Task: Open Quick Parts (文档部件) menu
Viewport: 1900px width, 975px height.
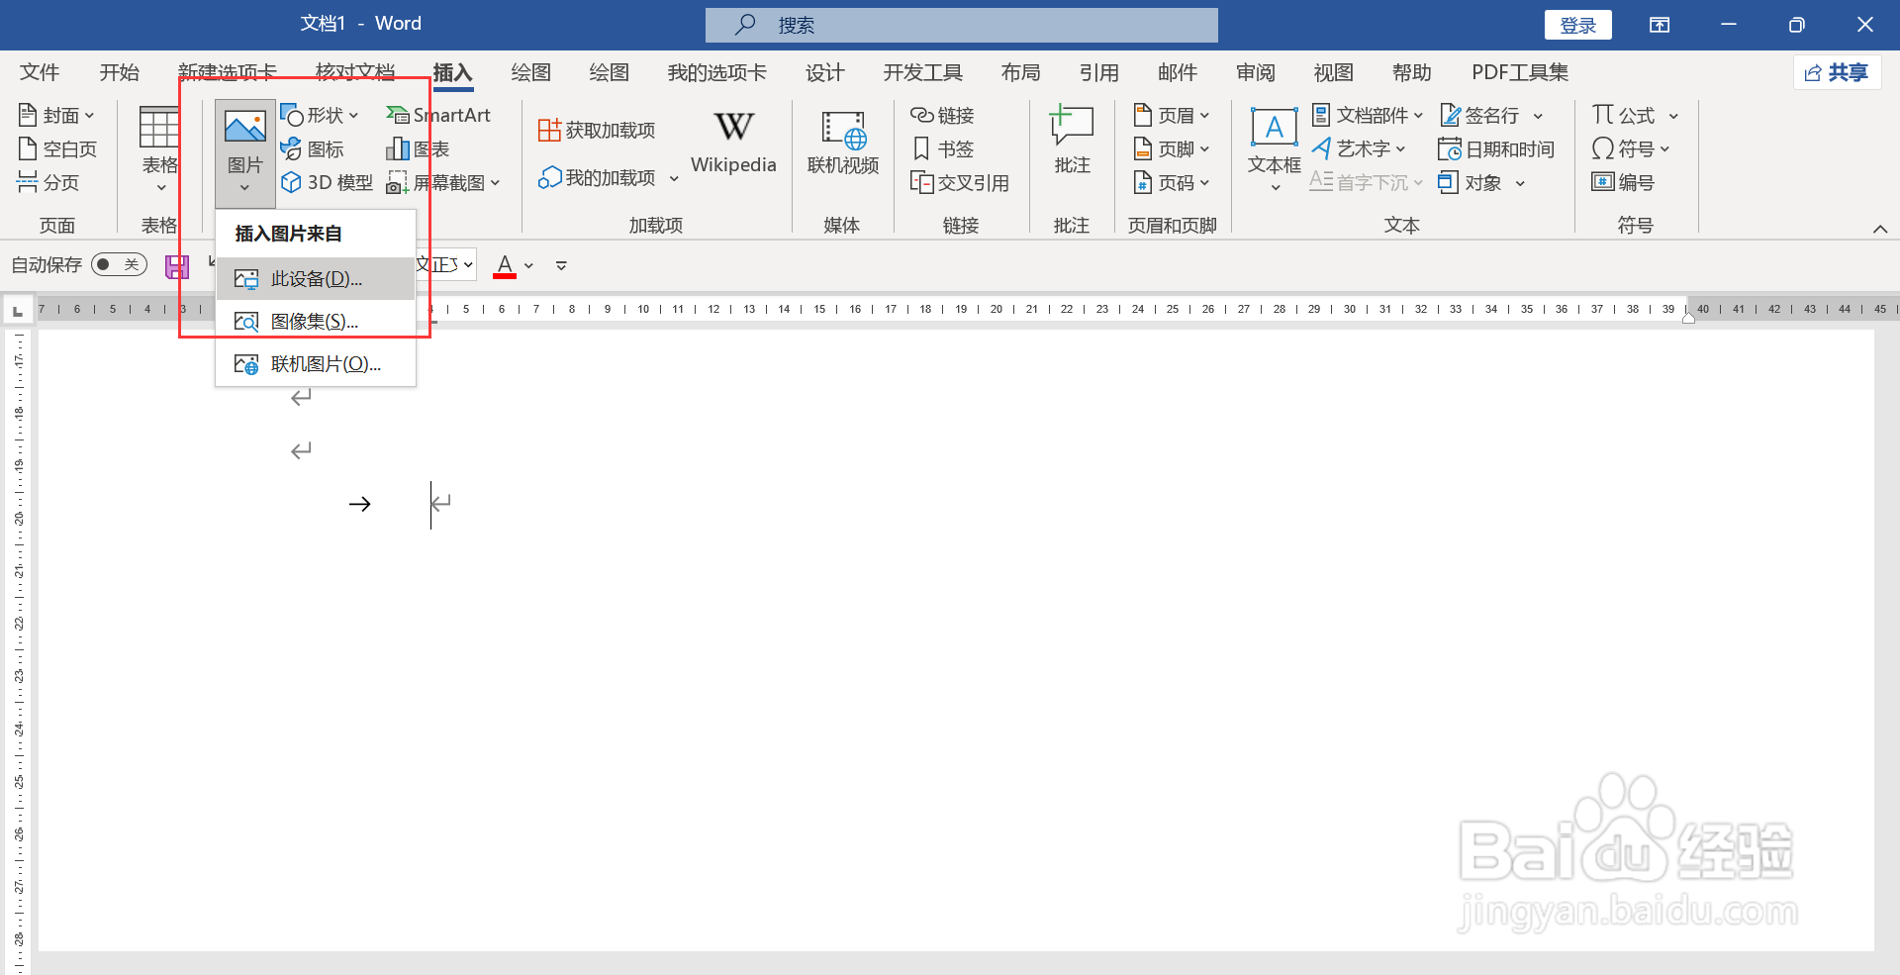Action: pyautogui.click(x=1367, y=116)
